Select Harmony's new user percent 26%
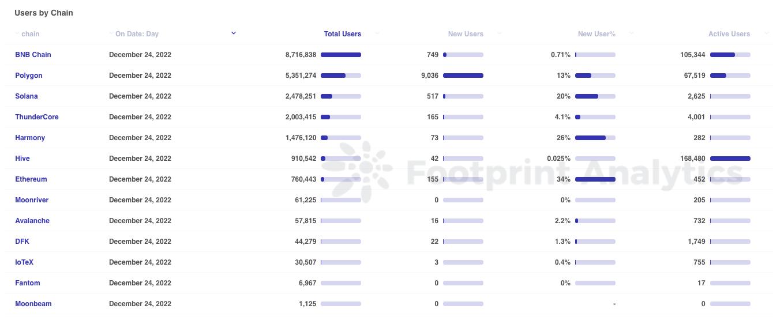773x324 pixels. tap(564, 138)
